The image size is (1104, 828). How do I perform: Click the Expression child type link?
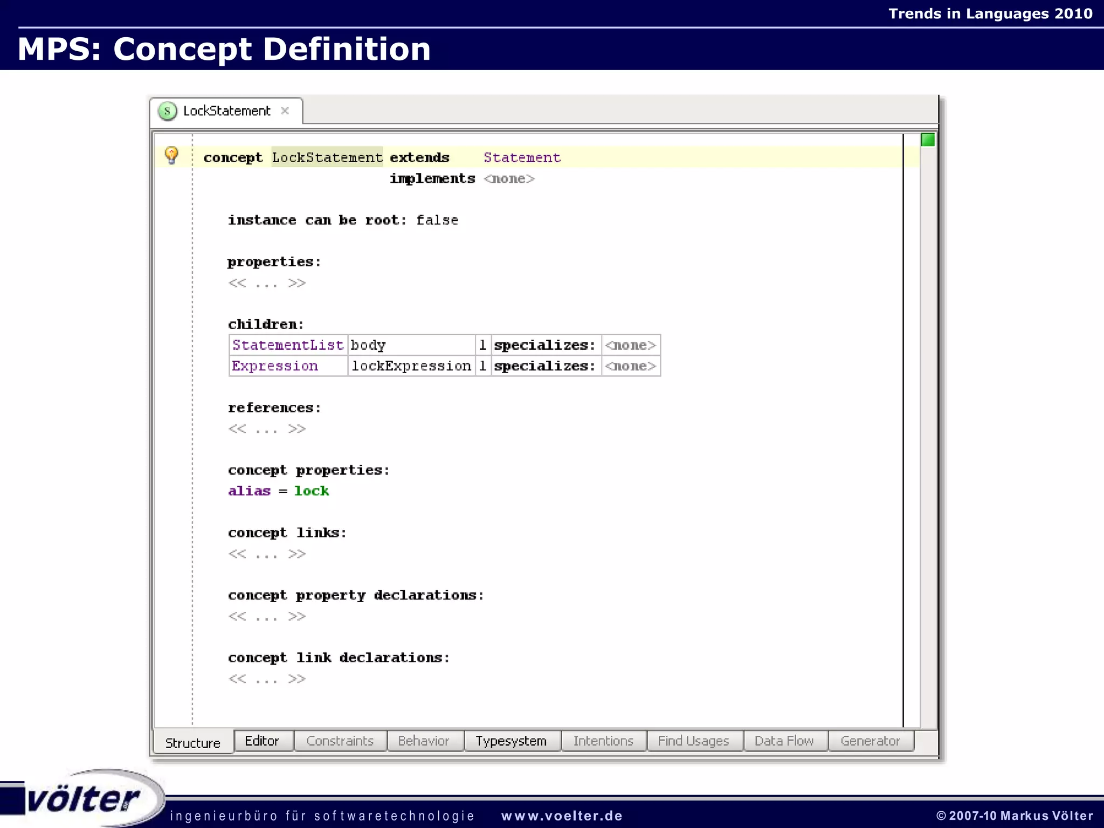click(x=275, y=366)
